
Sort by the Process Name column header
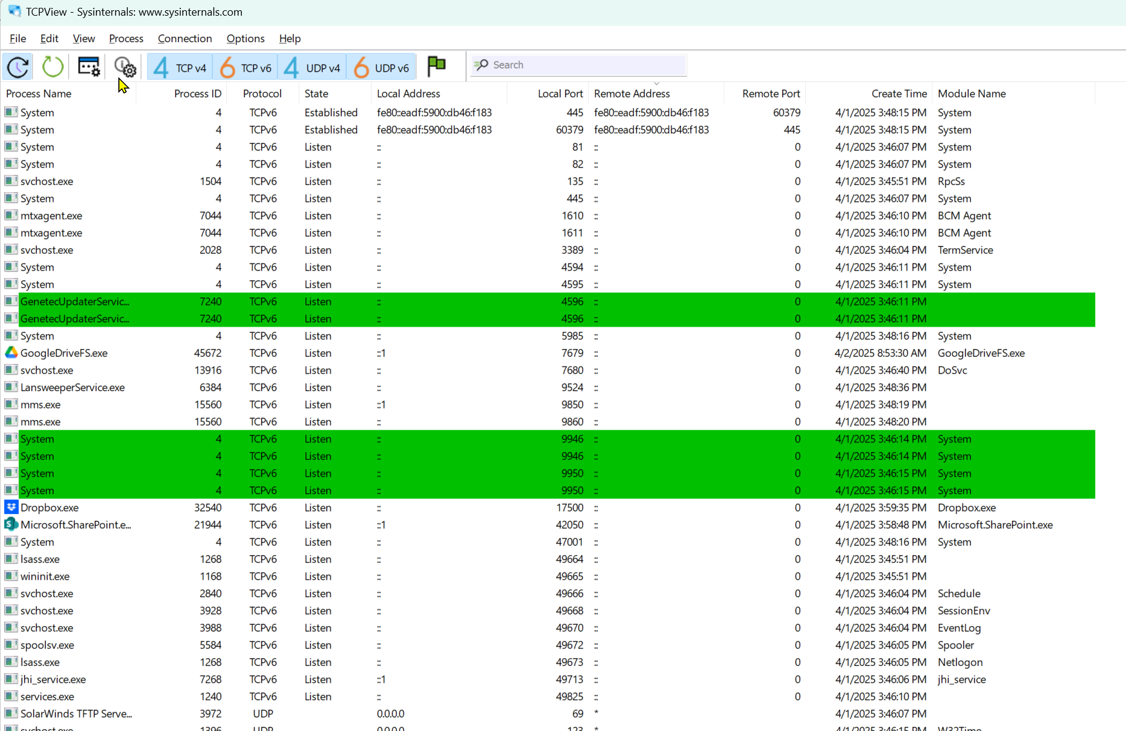[38, 93]
